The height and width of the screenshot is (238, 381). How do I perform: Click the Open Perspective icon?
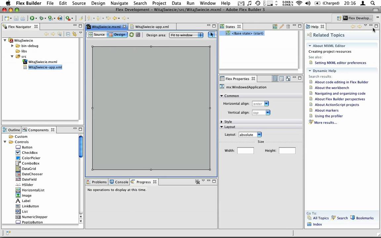pos(339,18)
